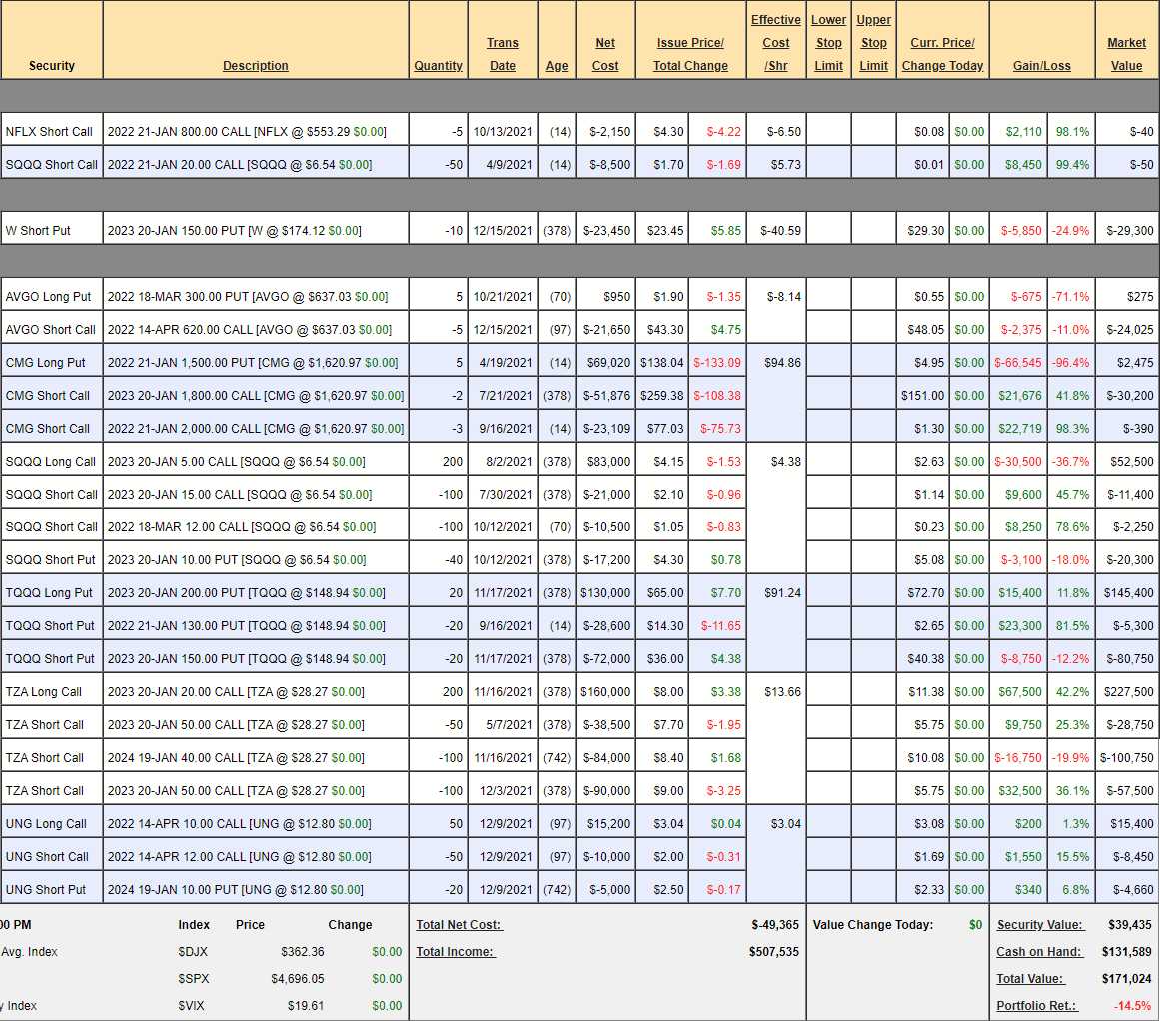Click the Description column header
Viewport: 1160px width, 1021px height.
click(256, 66)
